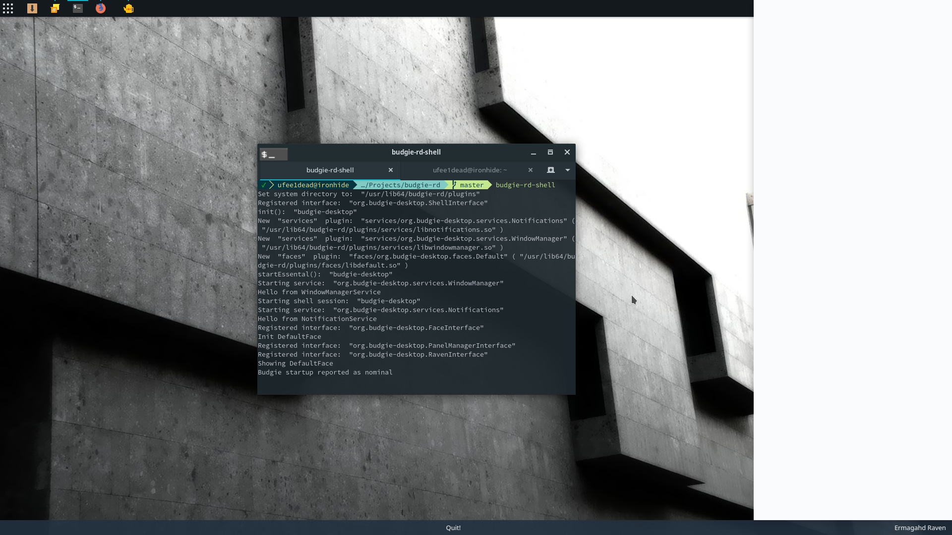The width and height of the screenshot is (952, 535).
Task: Switch to the ufee1dead@ironhide tab
Action: 470,170
